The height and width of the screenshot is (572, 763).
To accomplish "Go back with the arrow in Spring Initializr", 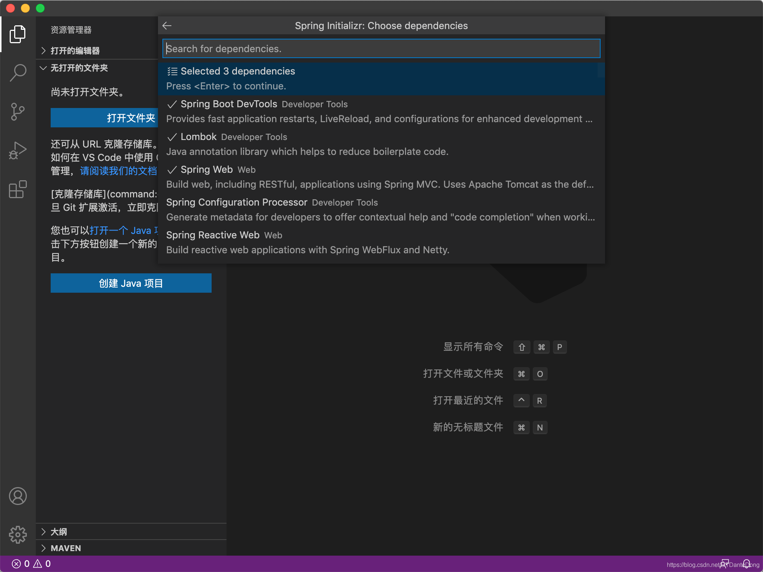I will (x=167, y=25).
